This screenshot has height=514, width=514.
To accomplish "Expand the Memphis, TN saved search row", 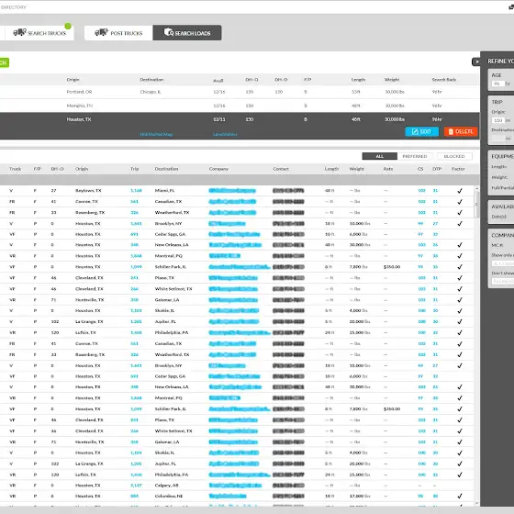I will (x=240, y=106).
